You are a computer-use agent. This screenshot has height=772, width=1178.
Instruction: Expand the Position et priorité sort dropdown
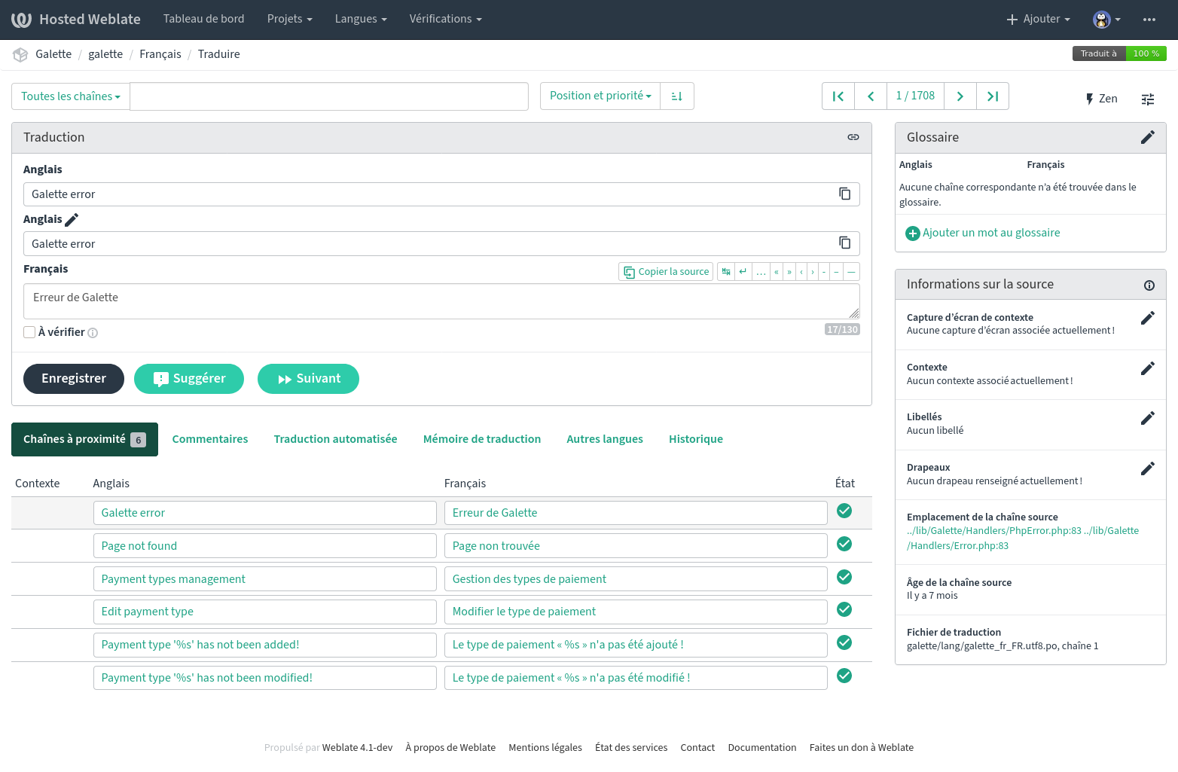pos(600,96)
